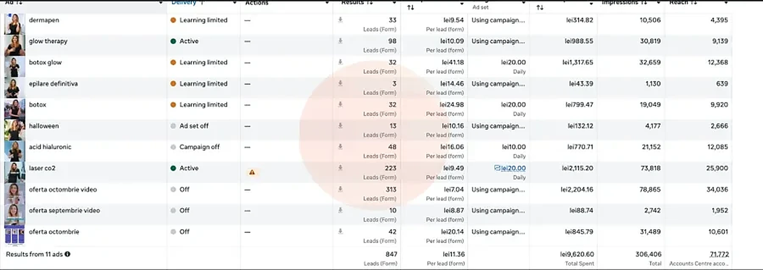Click the results arrow icon in oferta octombrie row
The width and height of the screenshot is (763, 270).
tap(340, 231)
